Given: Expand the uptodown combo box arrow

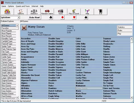Looking at the screenshot, I should pos(18,17).
